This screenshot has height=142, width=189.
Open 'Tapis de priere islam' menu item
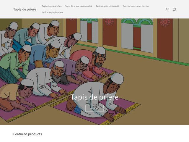(52, 6)
